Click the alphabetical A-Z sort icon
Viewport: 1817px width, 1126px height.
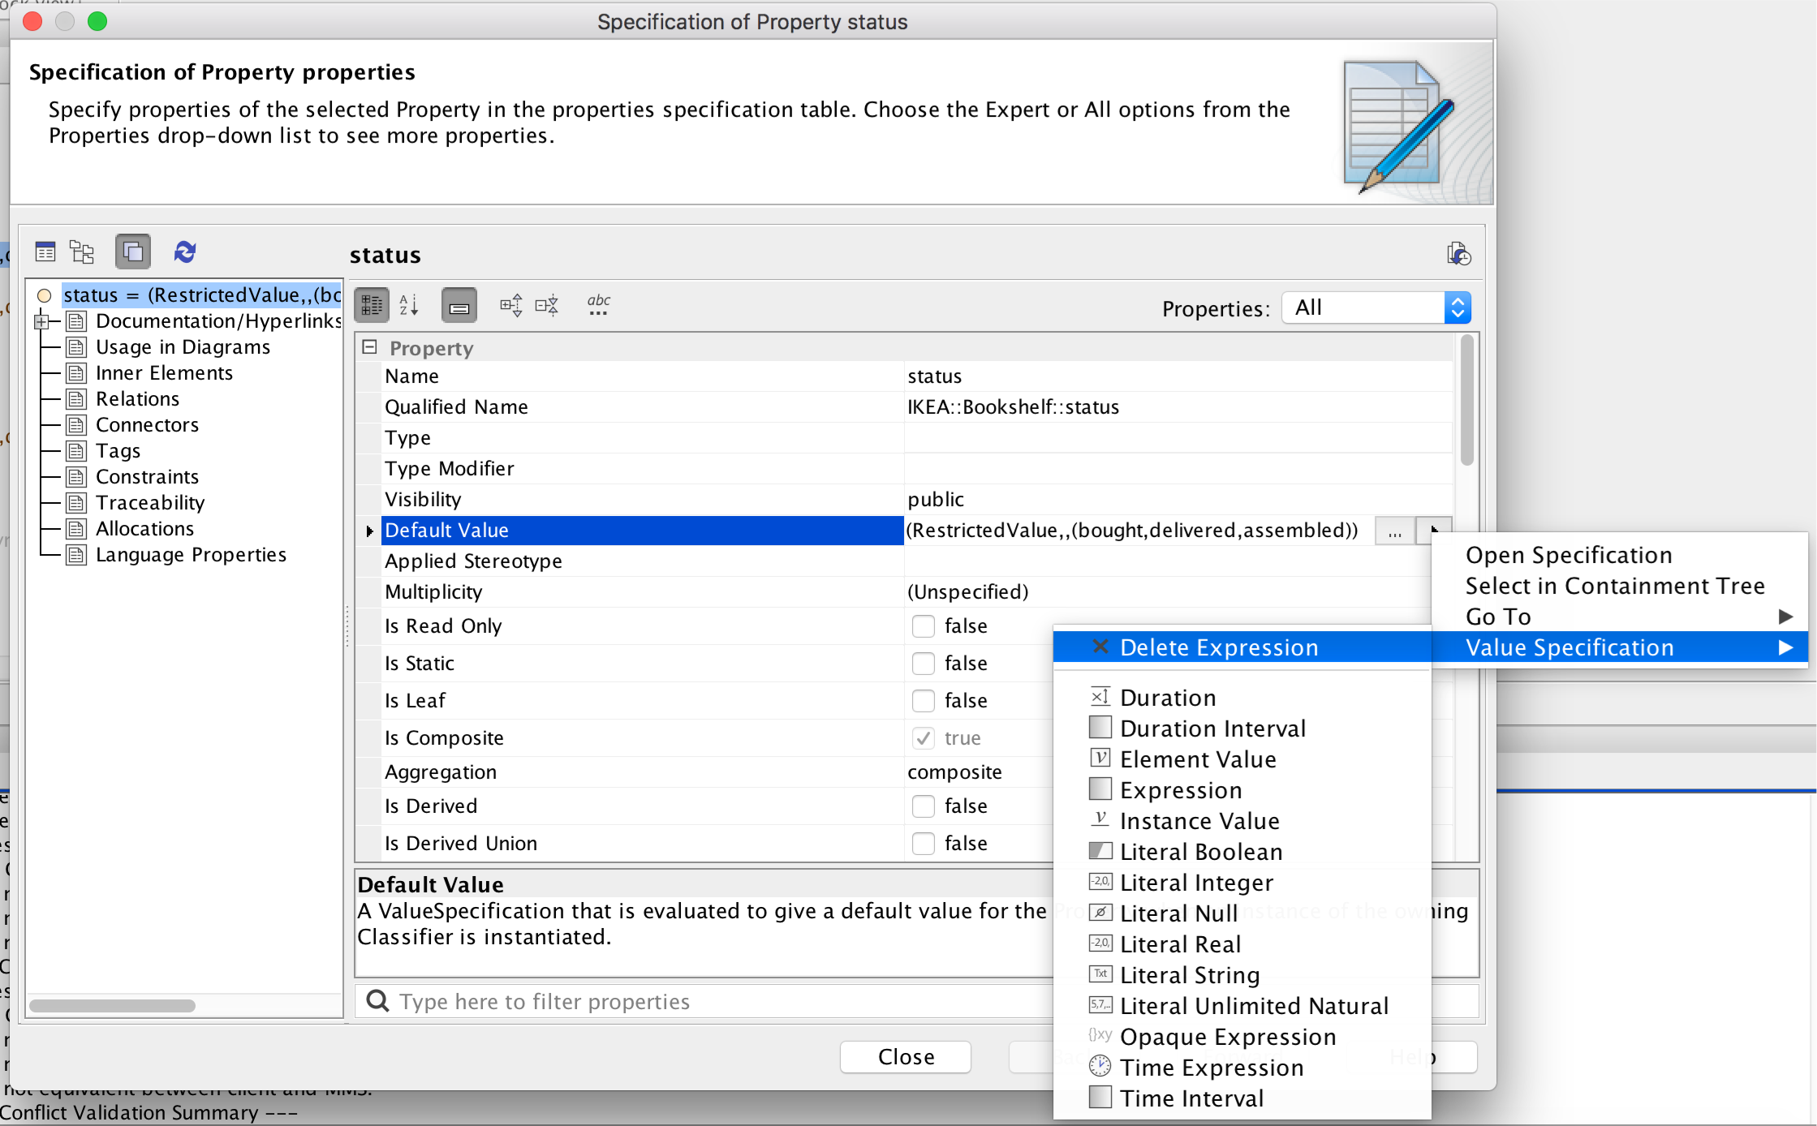(x=409, y=306)
